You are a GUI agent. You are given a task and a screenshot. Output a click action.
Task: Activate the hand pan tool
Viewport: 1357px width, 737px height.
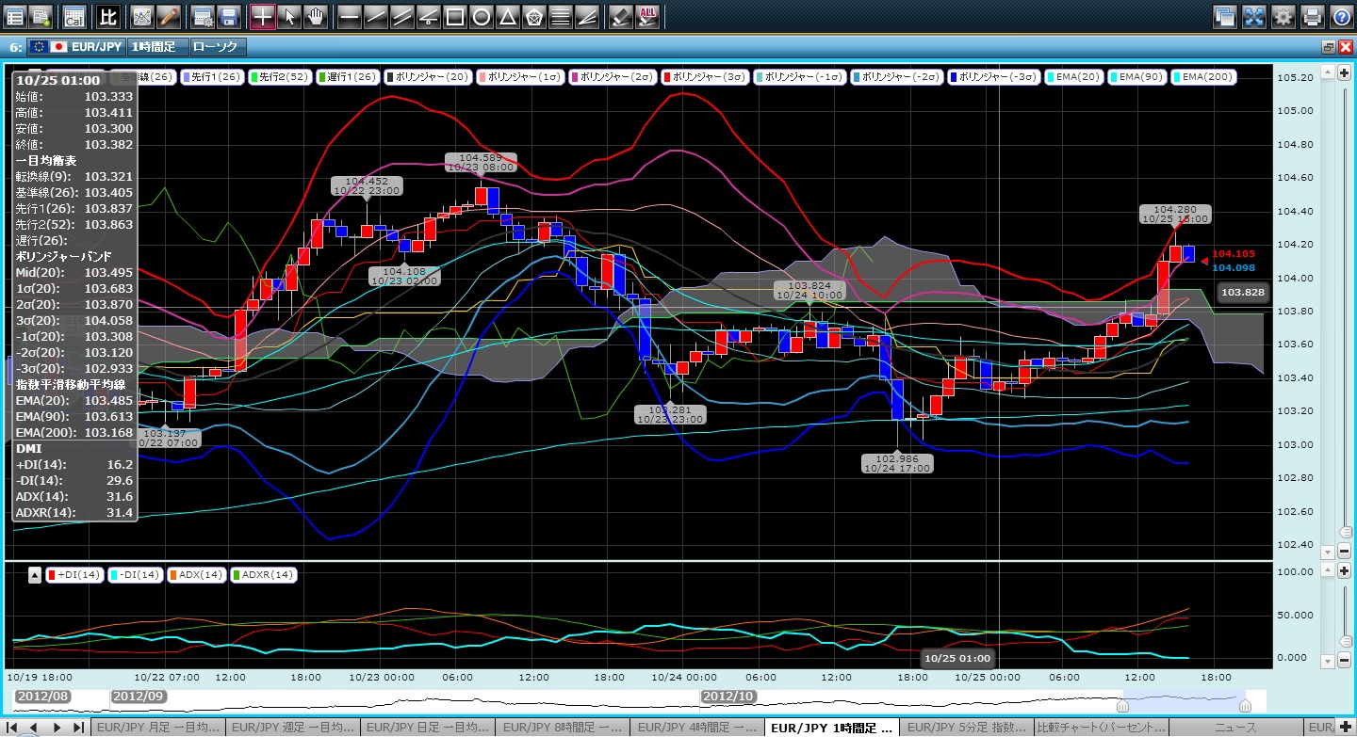316,16
